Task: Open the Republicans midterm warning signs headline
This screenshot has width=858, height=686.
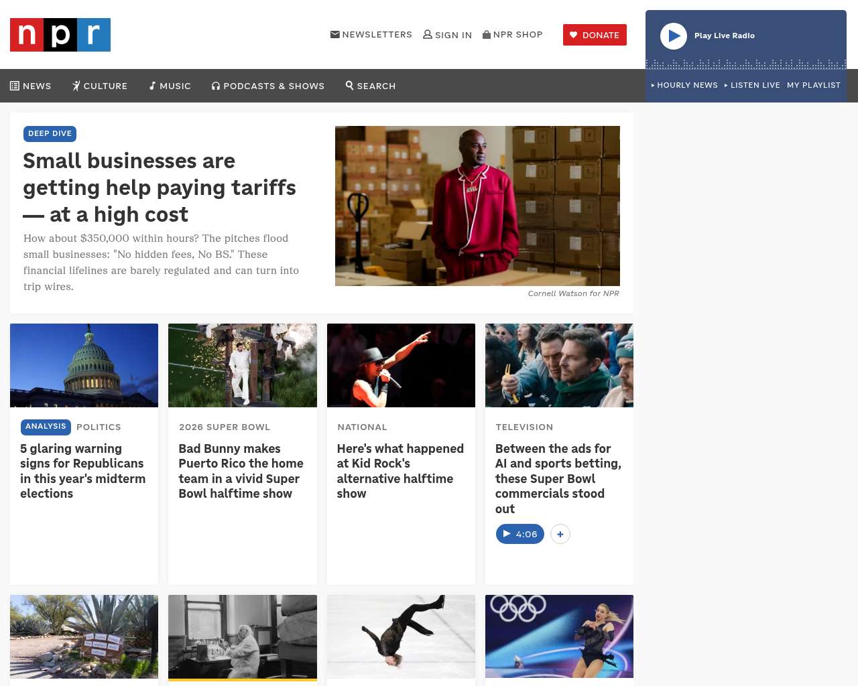Action: [x=83, y=471]
